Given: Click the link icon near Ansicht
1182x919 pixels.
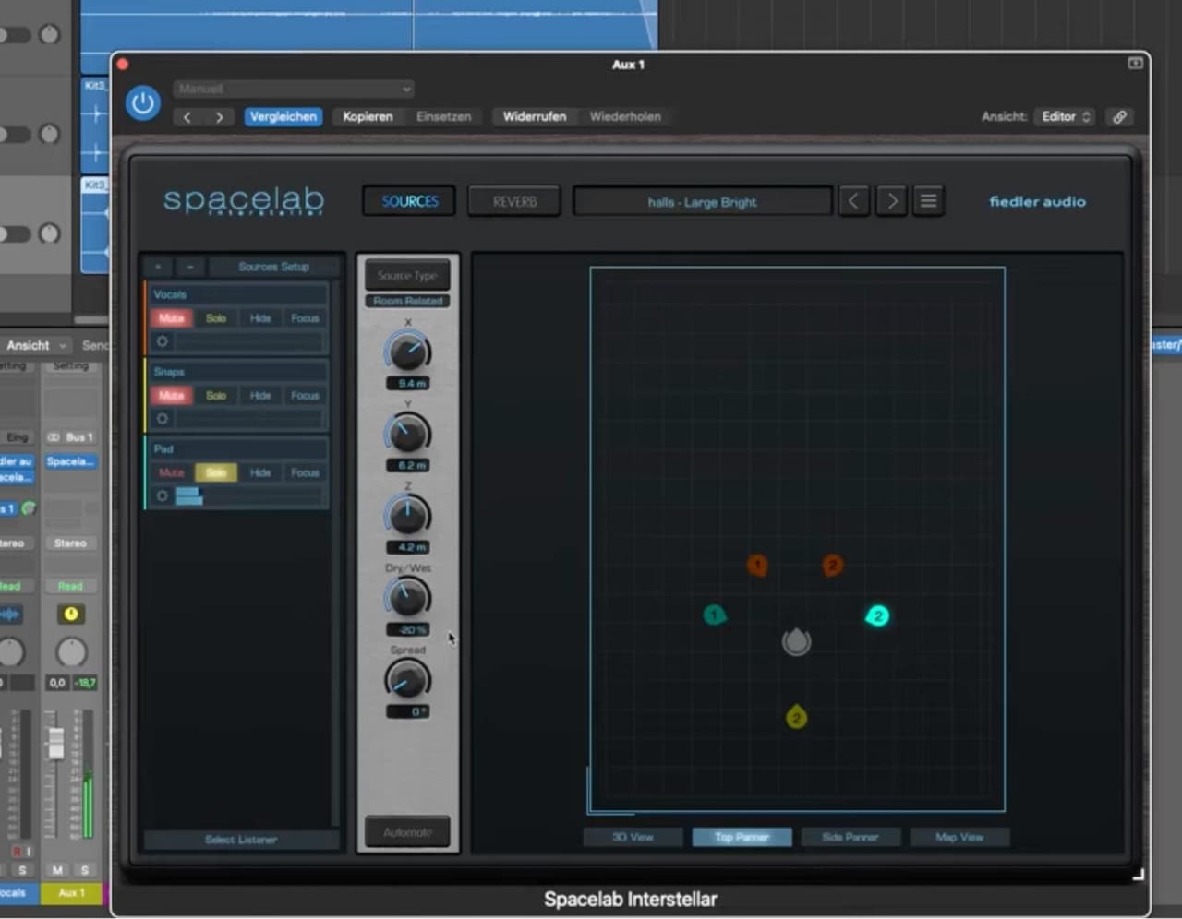Looking at the screenshot, I should (1119, 116).
